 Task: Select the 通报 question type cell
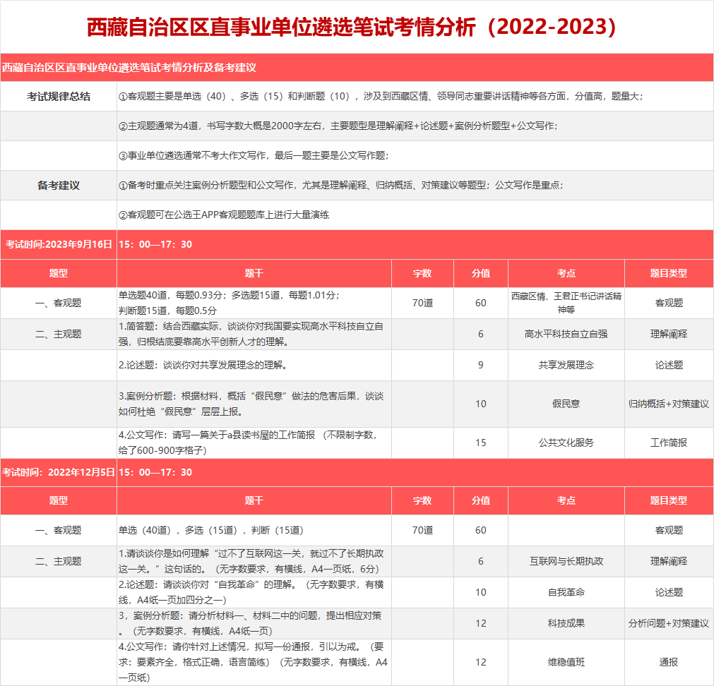click(668, 662)
